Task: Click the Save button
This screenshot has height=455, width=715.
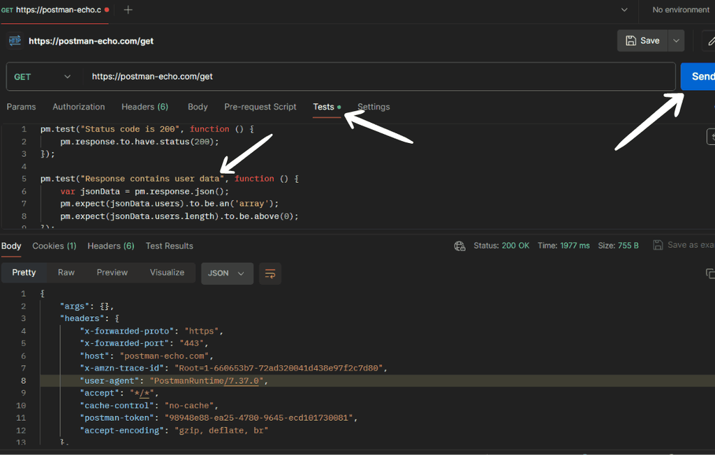Action: (642, 40)
